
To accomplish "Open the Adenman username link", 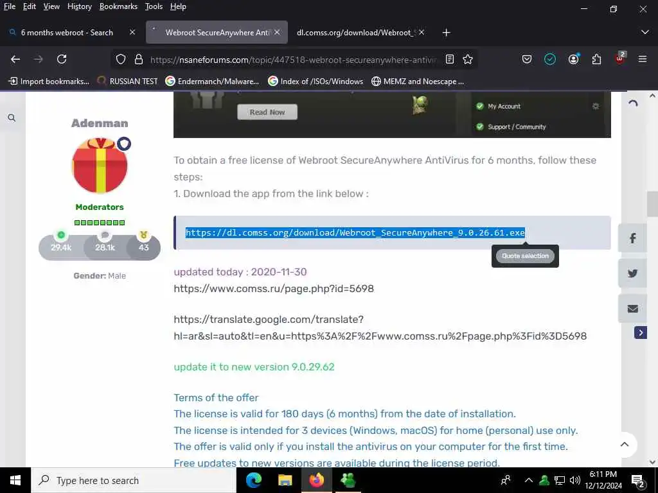I will (100, 123).
